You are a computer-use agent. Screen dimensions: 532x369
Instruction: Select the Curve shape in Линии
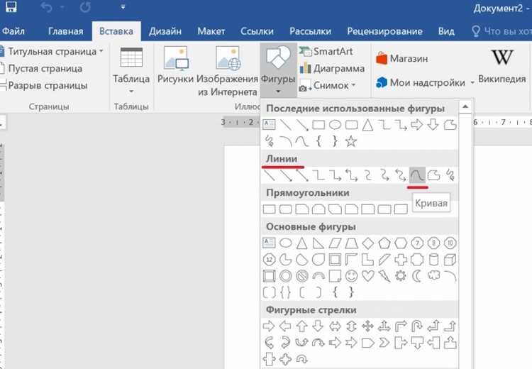click(x=417, y=175)
